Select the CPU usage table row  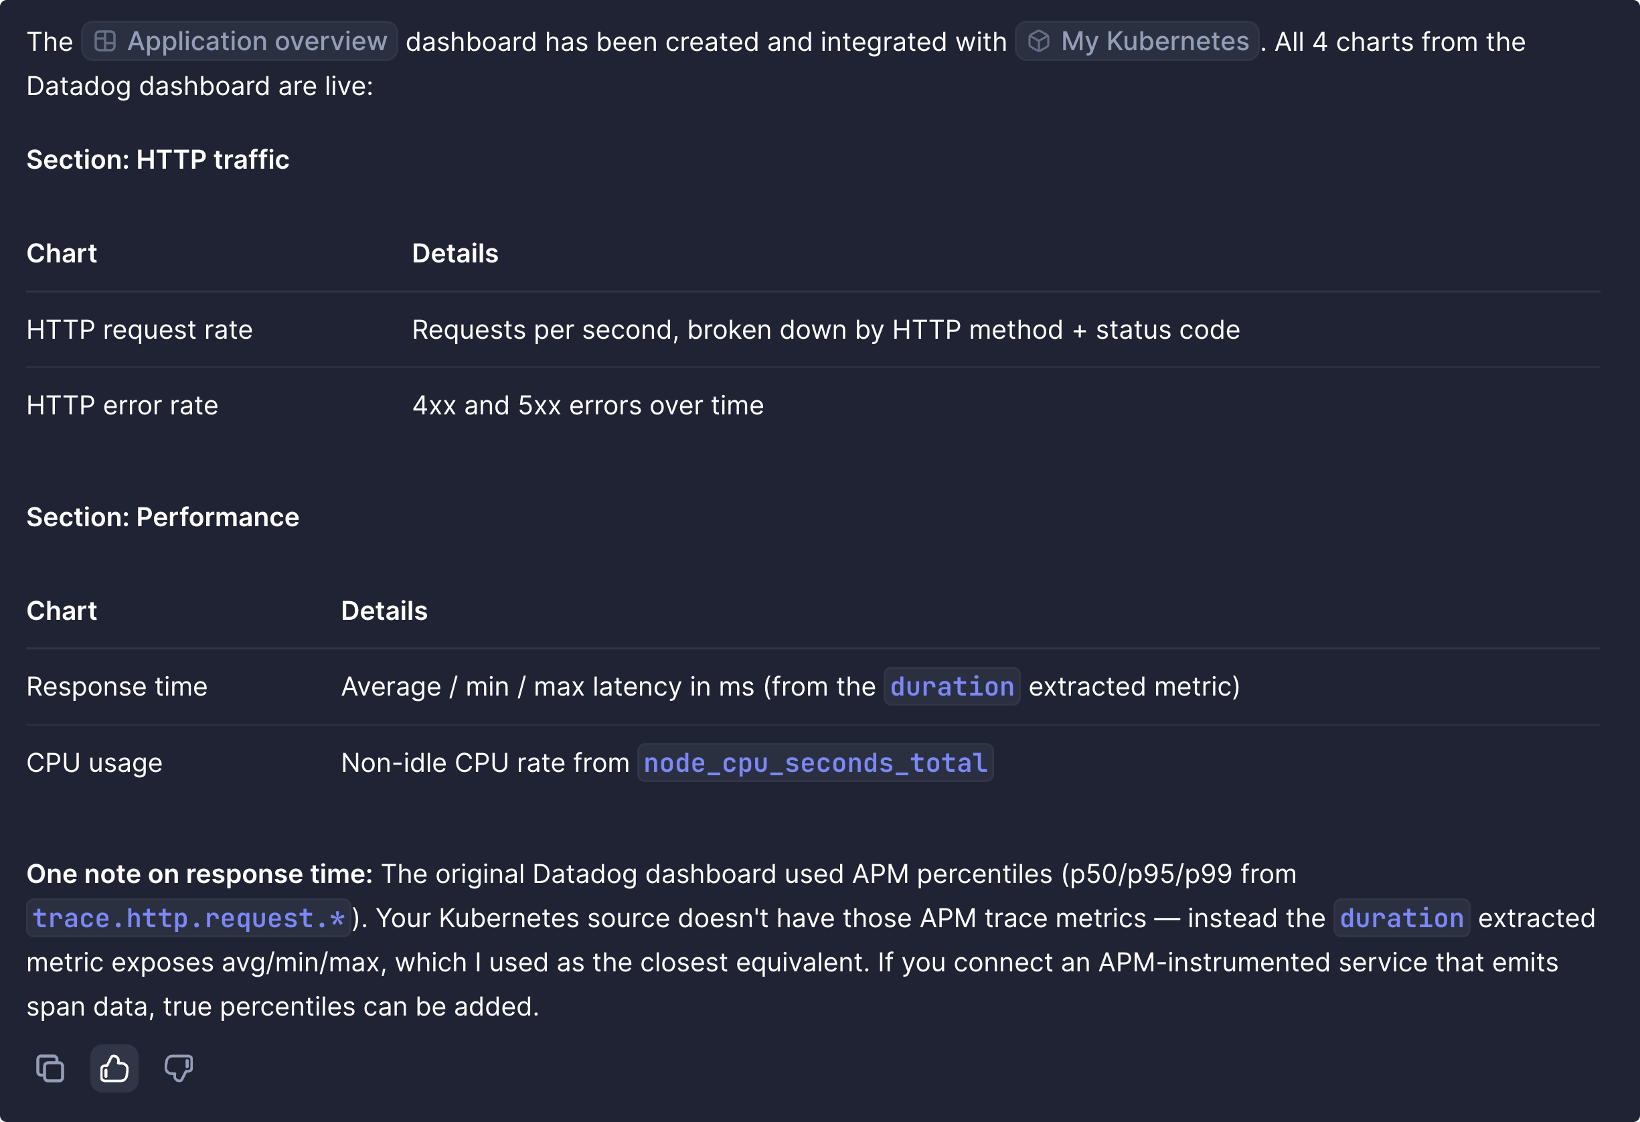pos(813,763)
